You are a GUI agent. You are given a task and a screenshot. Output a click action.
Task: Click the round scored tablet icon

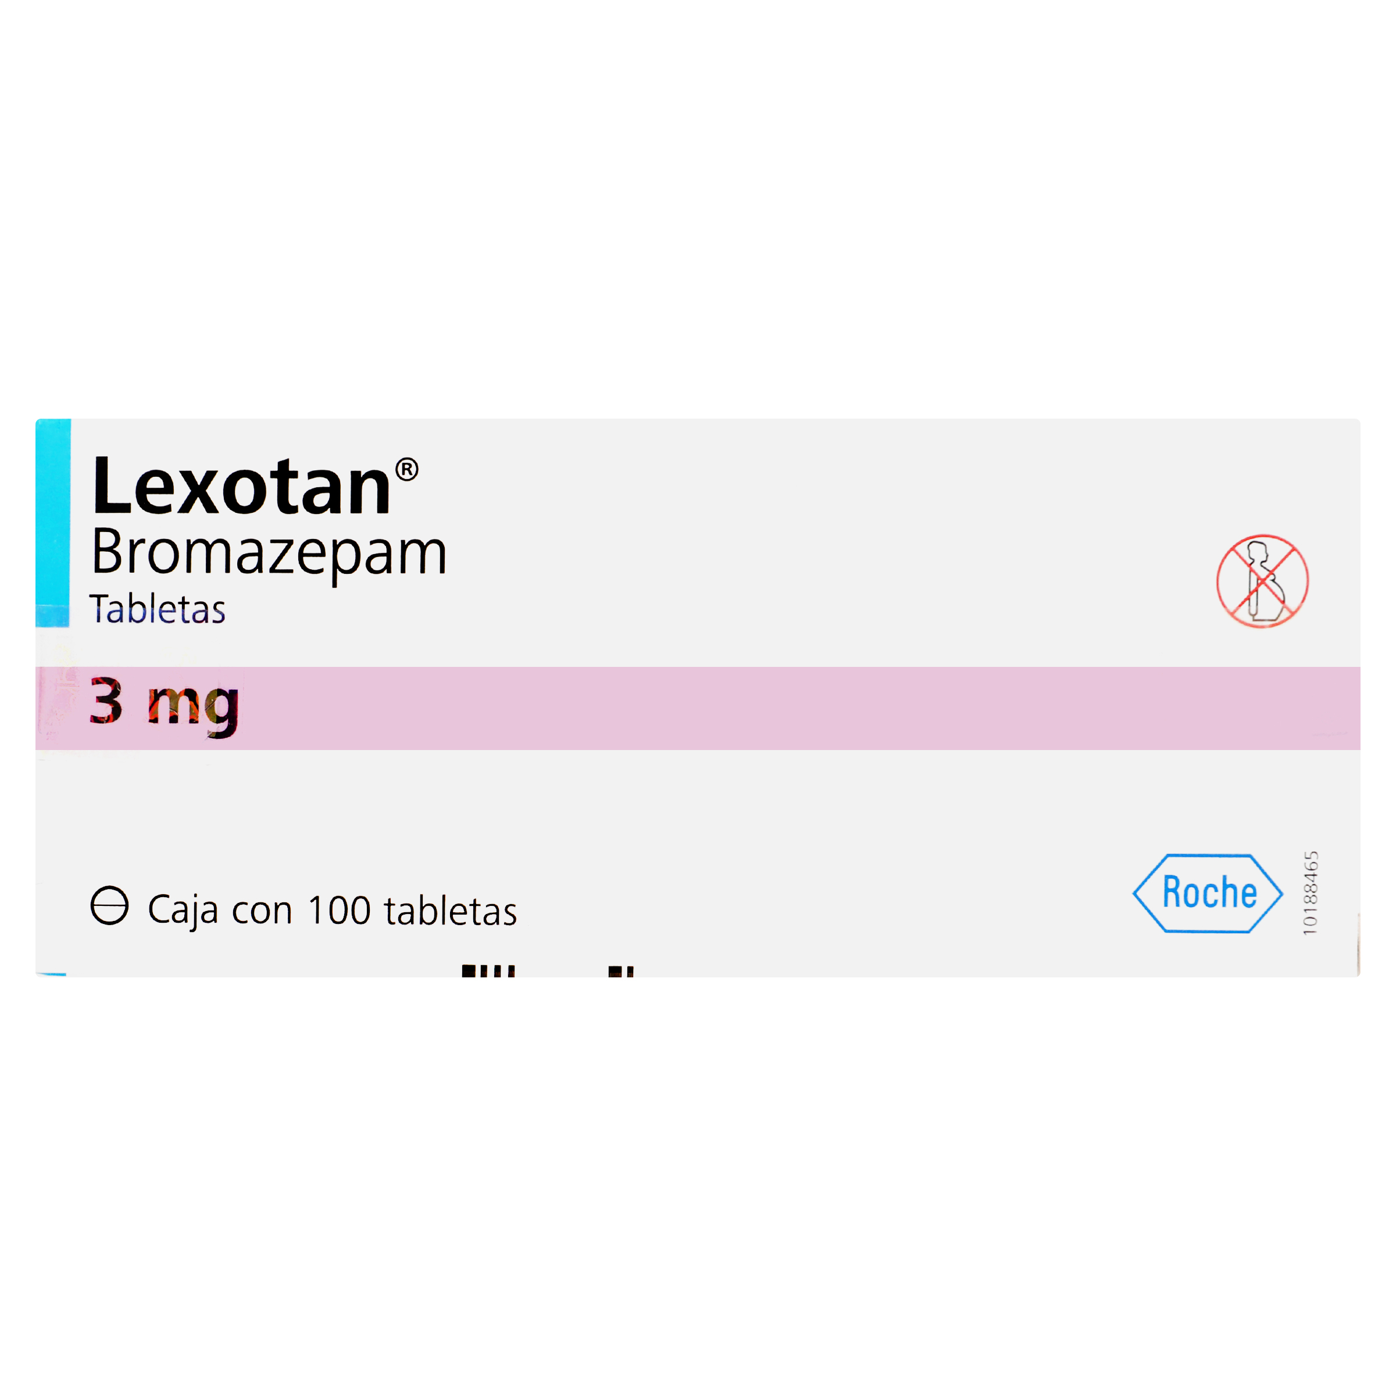tap(109, 905)
